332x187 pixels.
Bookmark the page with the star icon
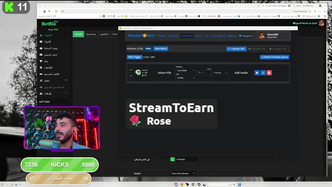[63, 11]
